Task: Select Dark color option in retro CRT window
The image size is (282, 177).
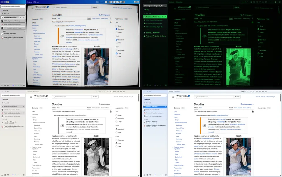Action: click(117, 57)
